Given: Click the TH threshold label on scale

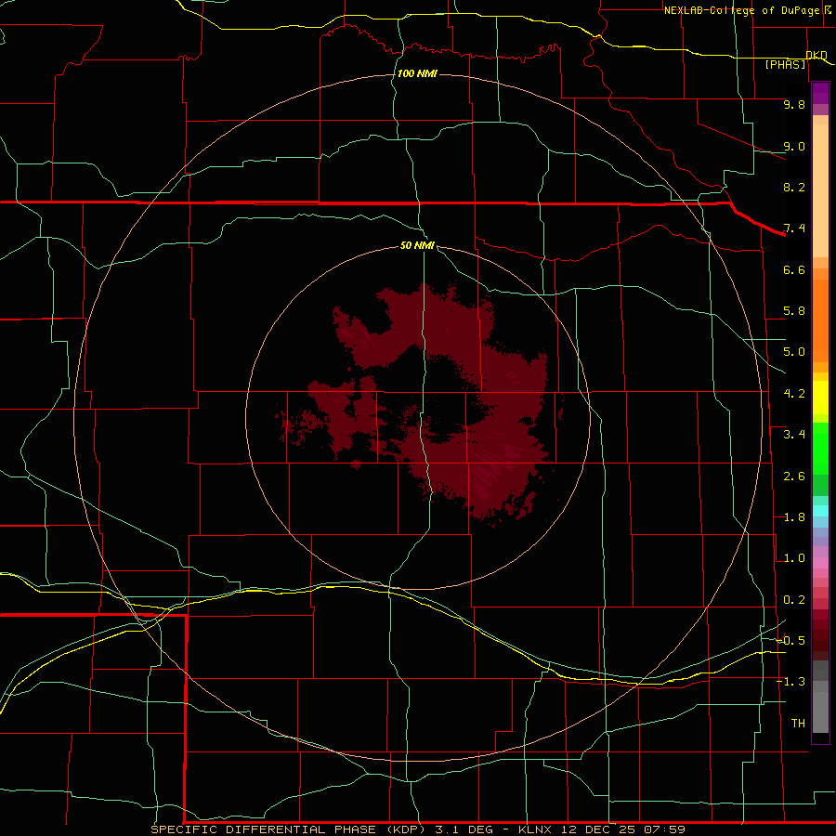Looking at the screenshot, I should (x=798, y=723).
